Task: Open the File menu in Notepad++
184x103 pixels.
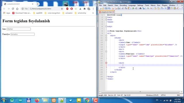Action: [100, 5]
